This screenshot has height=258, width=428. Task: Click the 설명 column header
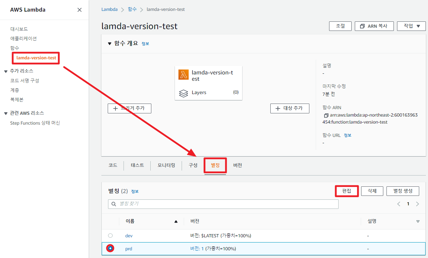372,221
